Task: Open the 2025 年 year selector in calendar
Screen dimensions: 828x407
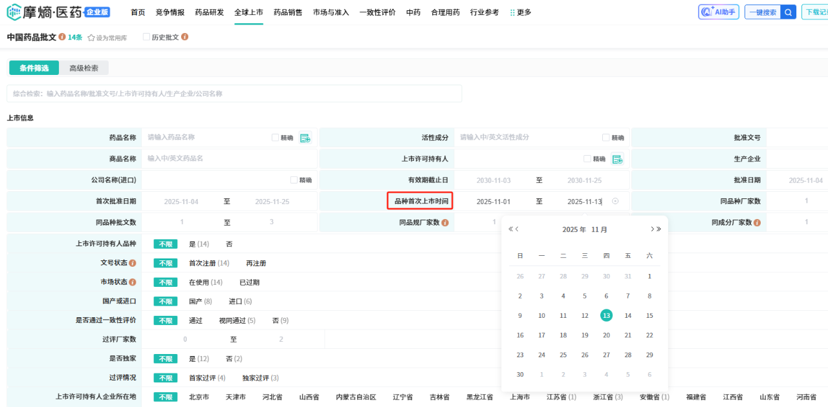Action: pyautogui.click(x=574, y=229)
